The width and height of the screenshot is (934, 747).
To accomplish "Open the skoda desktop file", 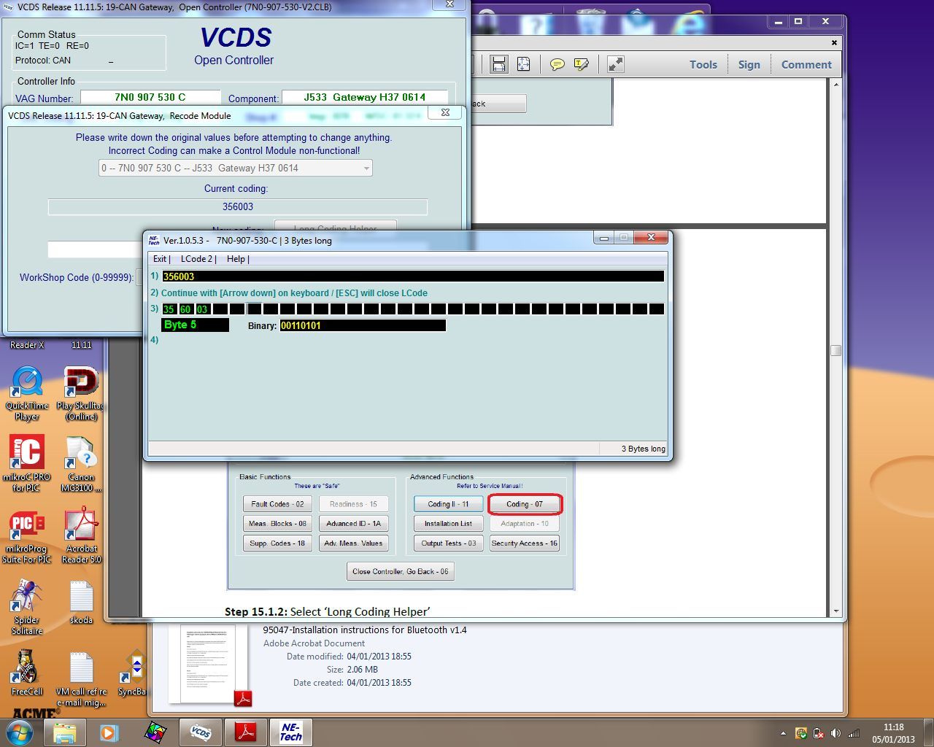I will (x=81, y=603).
